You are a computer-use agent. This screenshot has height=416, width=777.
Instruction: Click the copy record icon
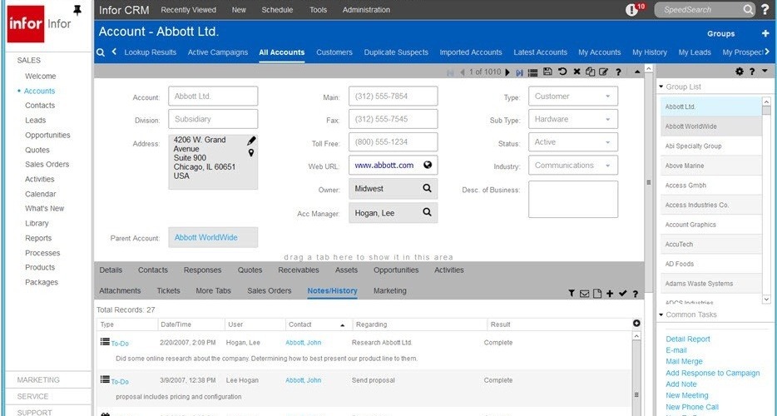590,72
